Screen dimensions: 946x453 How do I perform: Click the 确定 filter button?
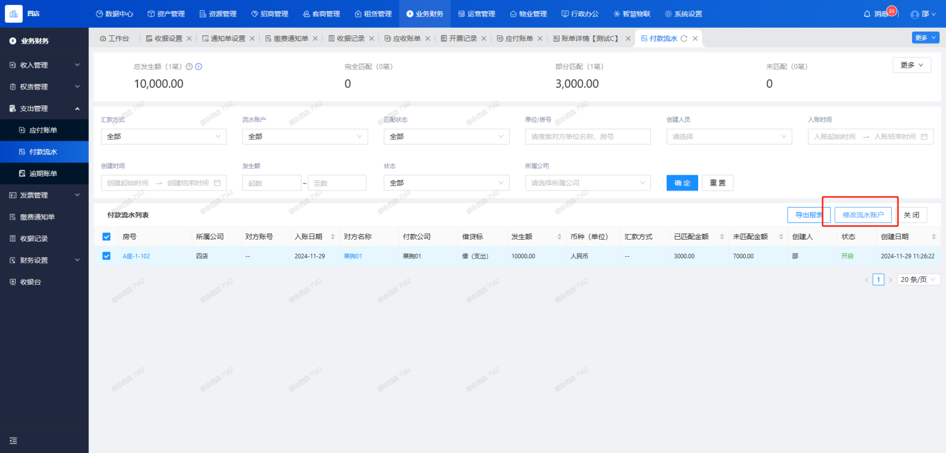click(682, 183)
